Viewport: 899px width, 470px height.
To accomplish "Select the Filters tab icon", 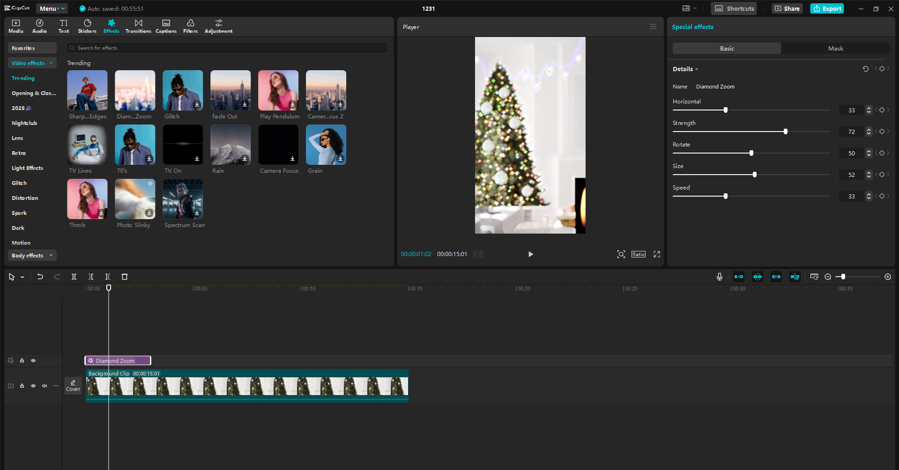I will click(191, 23).
